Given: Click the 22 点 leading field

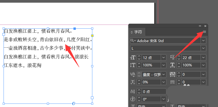Looking at the screenshot, I should tap(191, 58).
